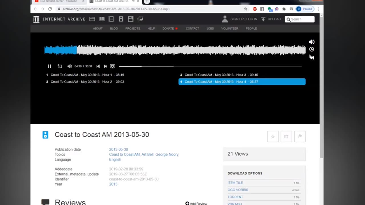365x205 pixels.
Task: Open the Coast to Coast AM topic link
Action: (x=124, y=154)
